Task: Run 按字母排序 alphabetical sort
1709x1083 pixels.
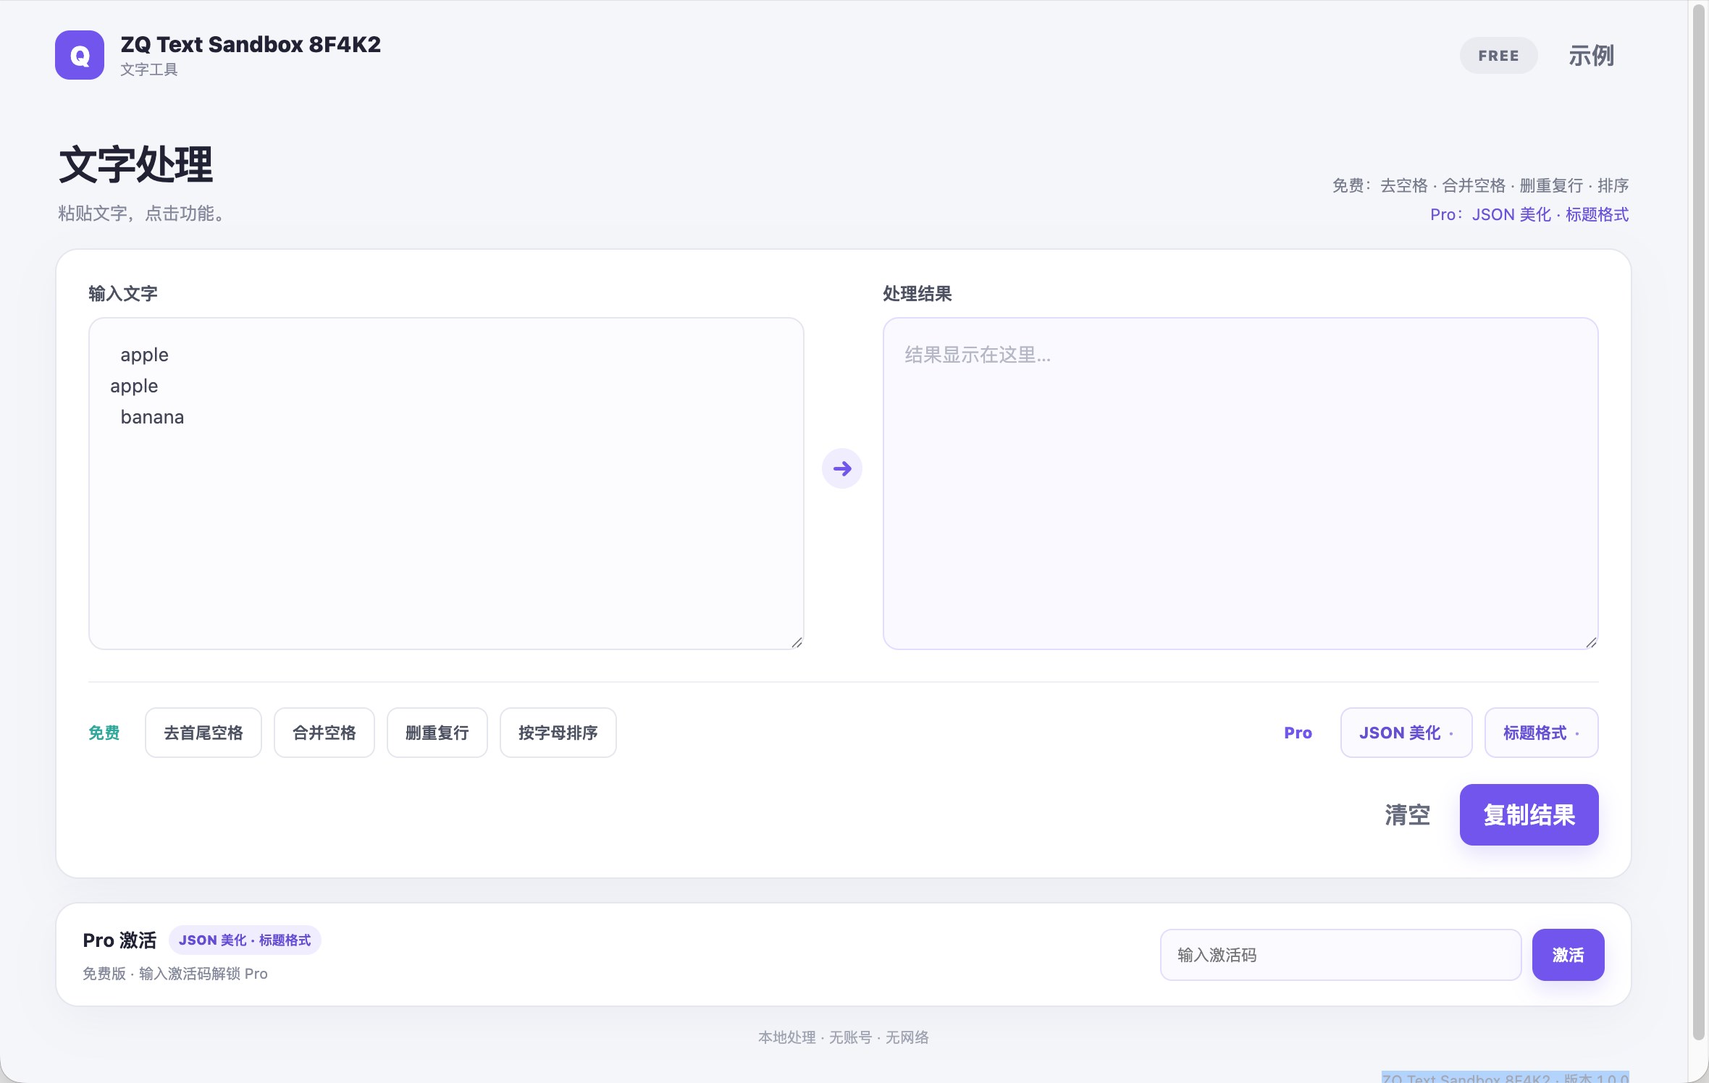Action: click(x=558, y=733)
